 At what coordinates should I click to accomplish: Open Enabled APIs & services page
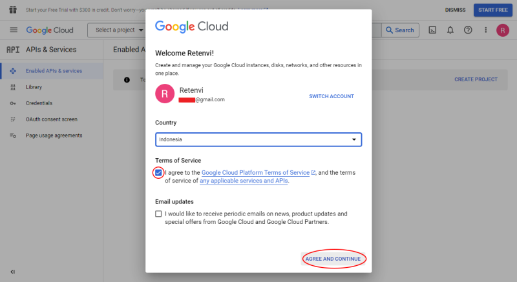coord(52,71)
